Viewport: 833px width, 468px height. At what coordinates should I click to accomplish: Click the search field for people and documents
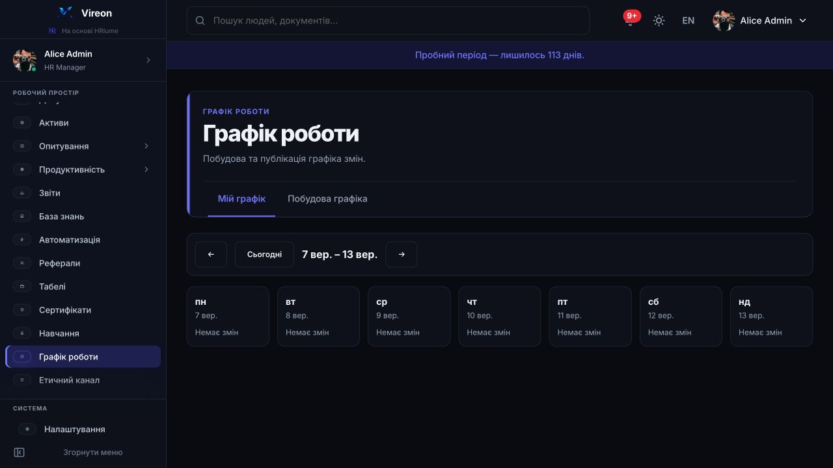tap(388, 21)
